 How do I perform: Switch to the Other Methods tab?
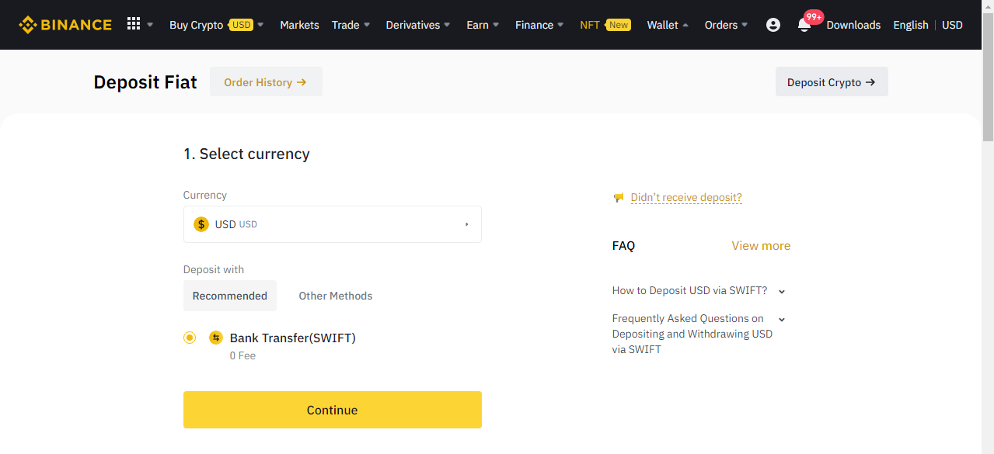(336, 296)
